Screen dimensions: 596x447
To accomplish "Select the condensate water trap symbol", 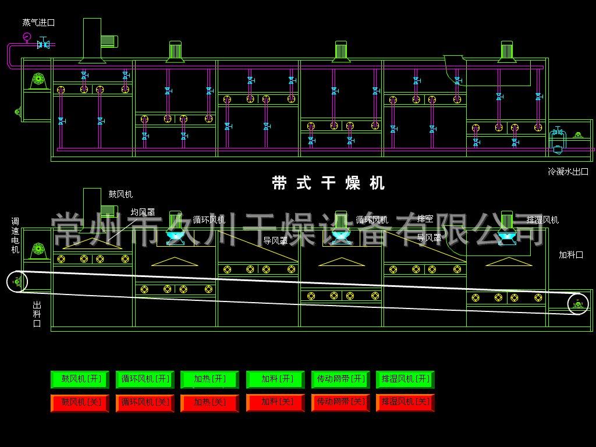I will click(558, 141).
